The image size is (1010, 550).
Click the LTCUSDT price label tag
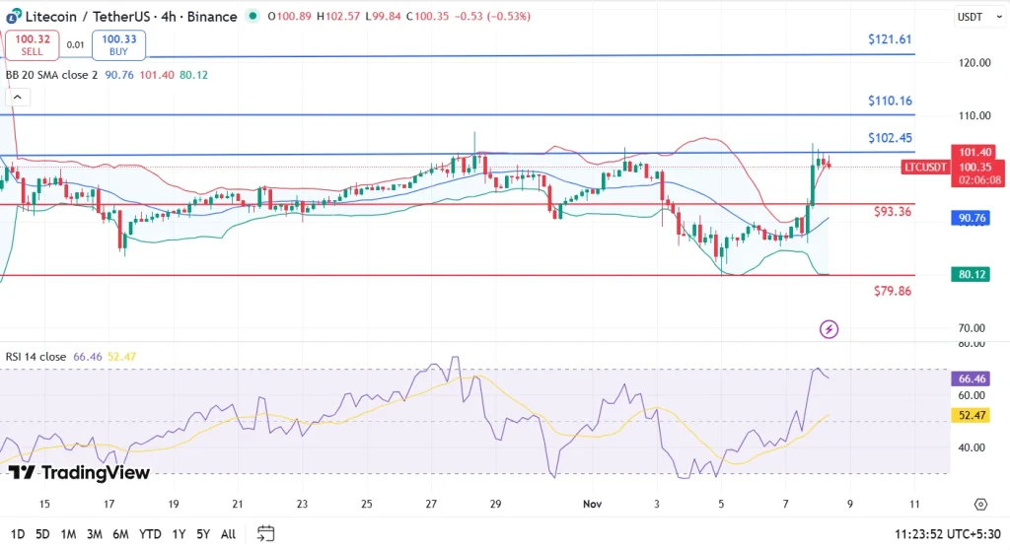pyautogui.click(x=925, y=168)
